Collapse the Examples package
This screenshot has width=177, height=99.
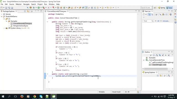point(7,21)
